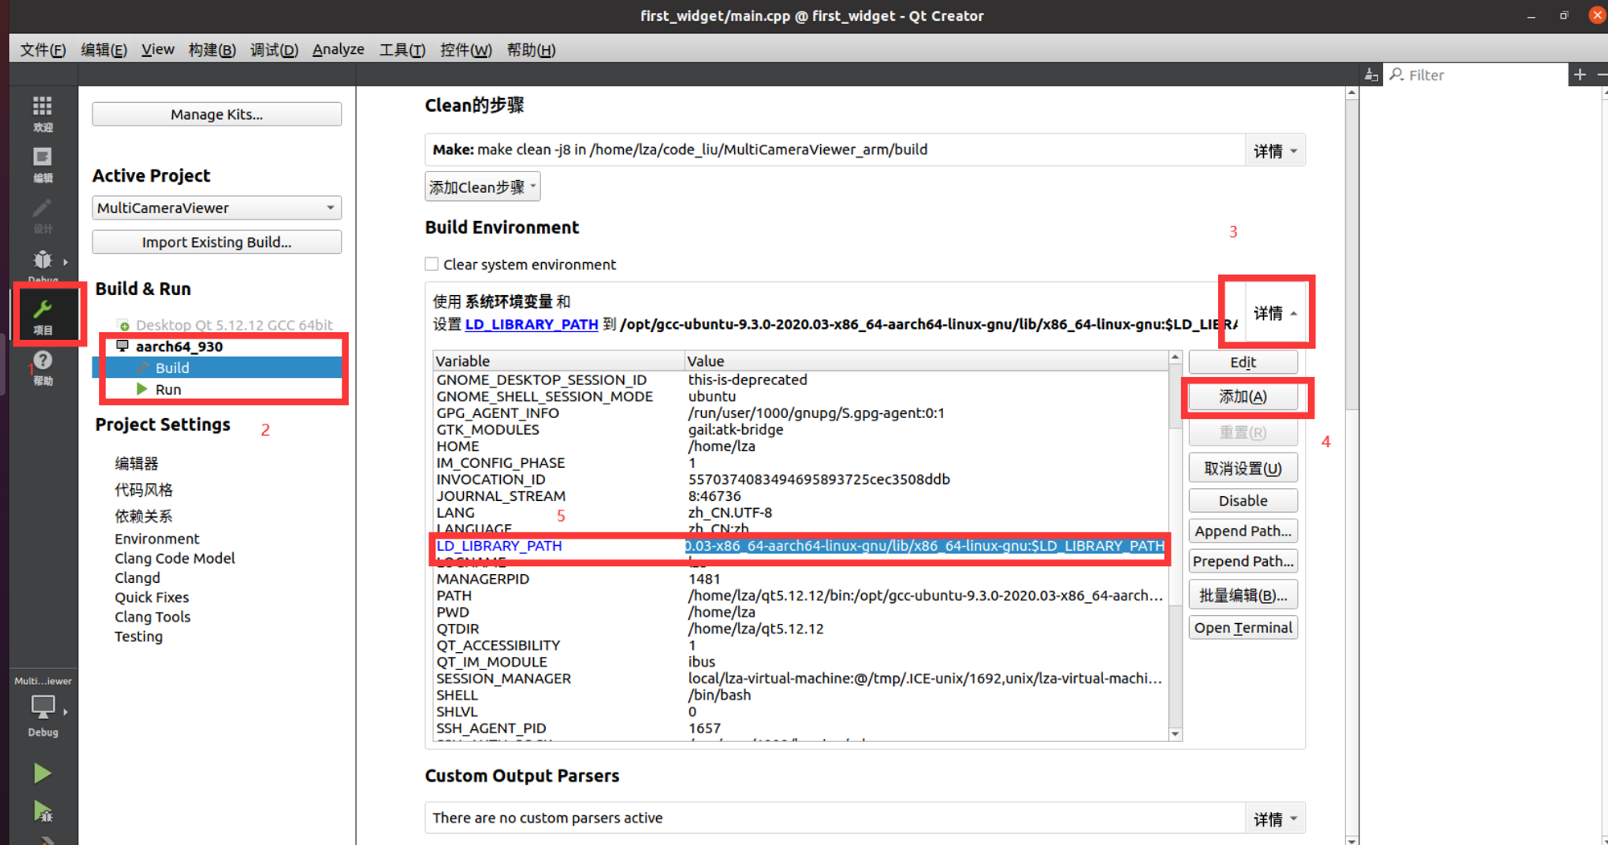Open Active Project MultiCameraViewer dropdown
The height and width of the screenshot is (845, 1608).
pos(216,207)
